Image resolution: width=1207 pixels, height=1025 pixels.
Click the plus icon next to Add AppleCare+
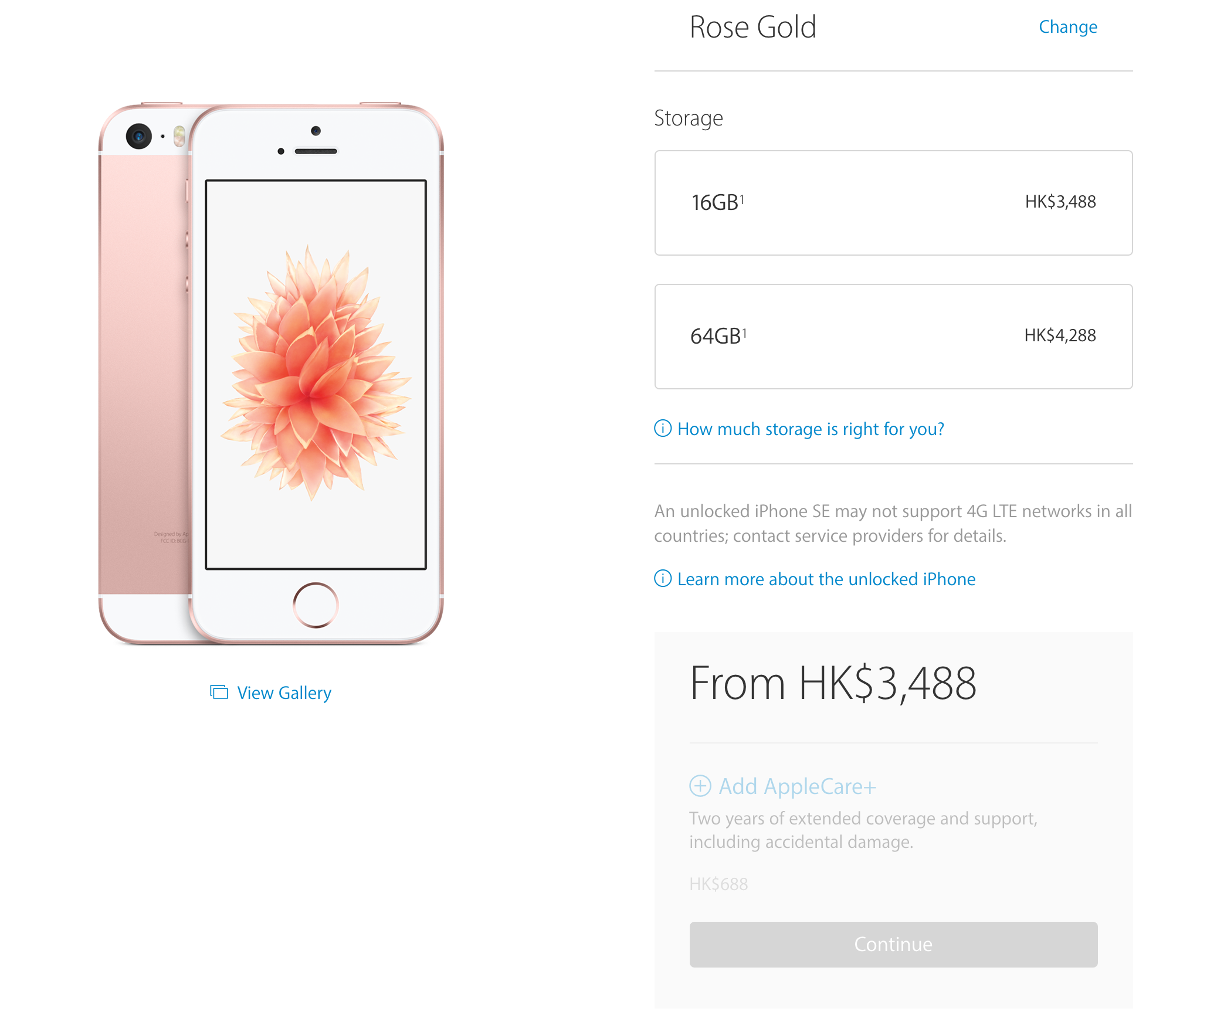(700, 786)
